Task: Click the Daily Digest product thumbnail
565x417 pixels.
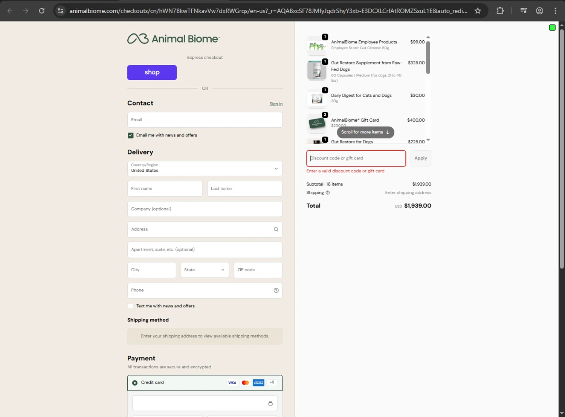Action: 317,99
